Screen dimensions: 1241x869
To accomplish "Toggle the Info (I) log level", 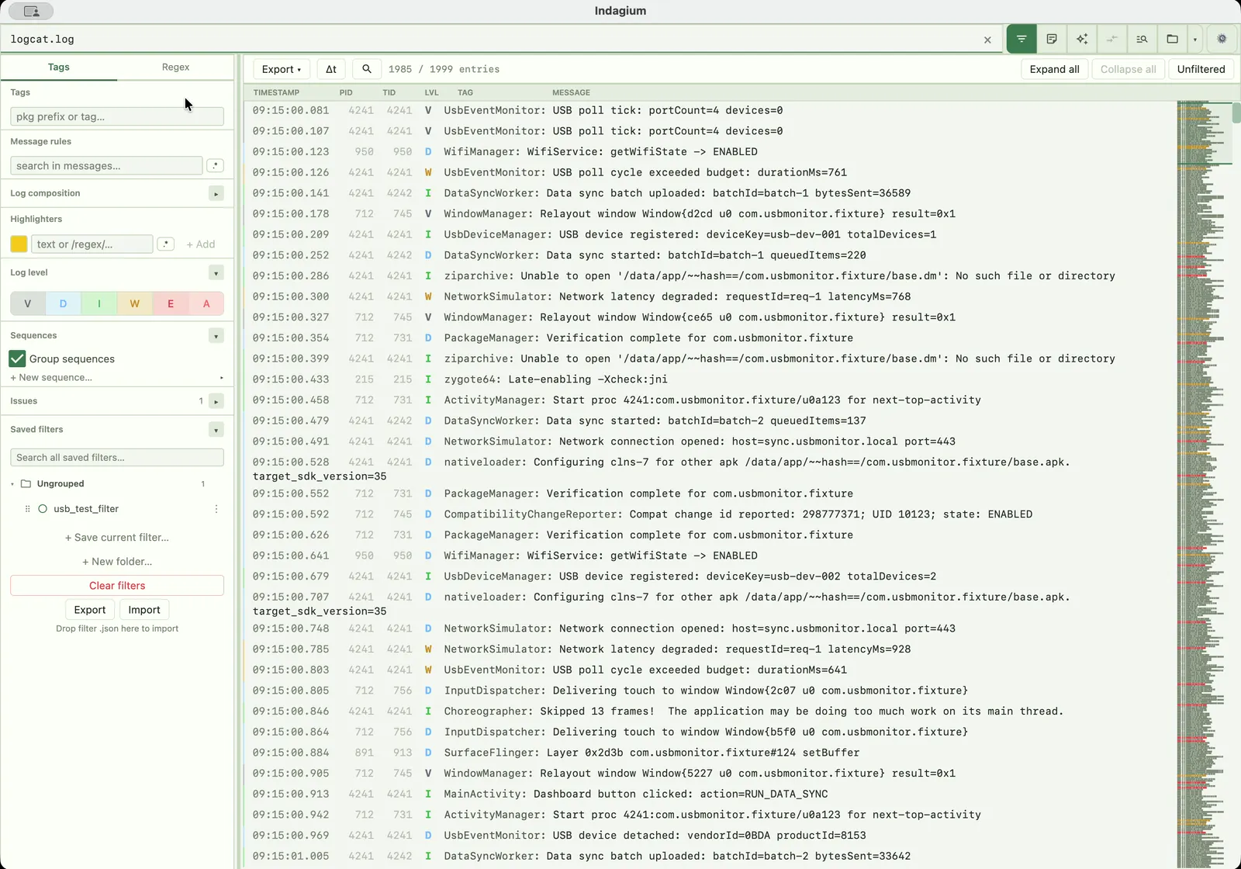I will coord(99,303).
